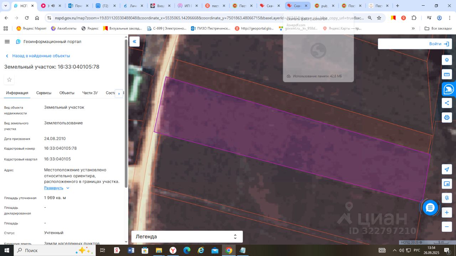
Task: Open the Windows notification center
Action: pos(447,250)
